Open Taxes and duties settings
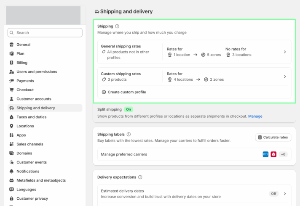The width and height of the screenshot is (300, 206). point(45,117)
